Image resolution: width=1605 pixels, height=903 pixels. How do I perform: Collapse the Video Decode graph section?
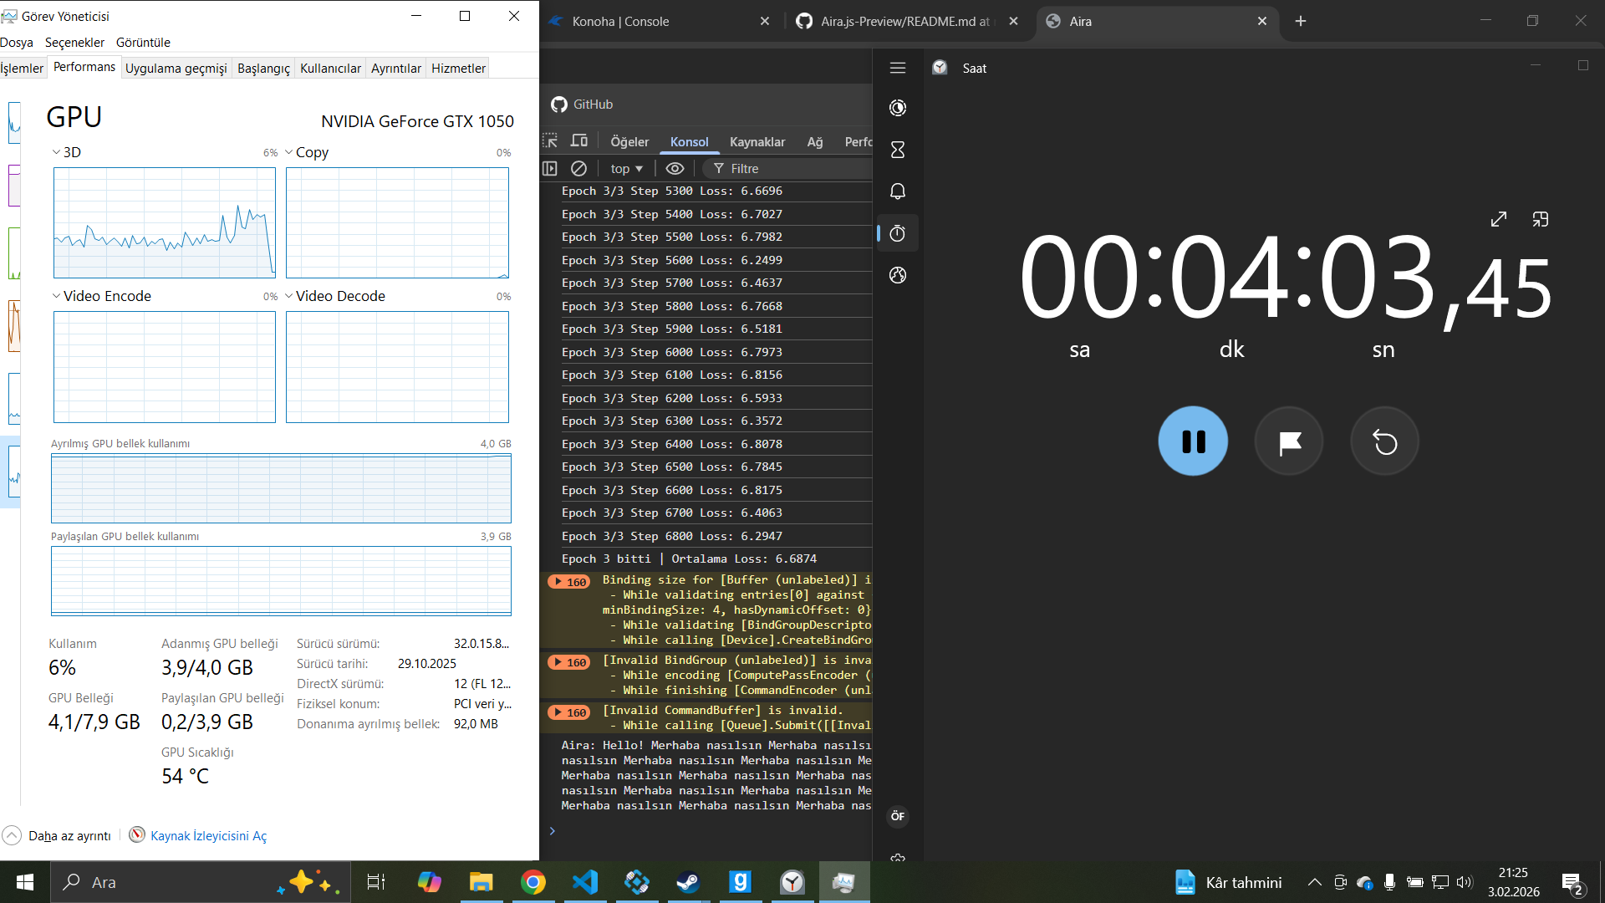[288, 295]
